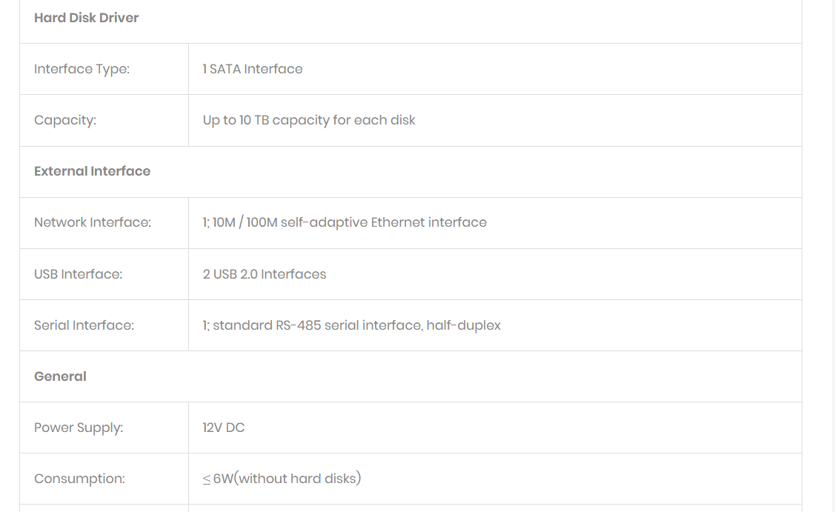Click the Consumption label
This screenshot has height=512, width=835.
point(79,479)
